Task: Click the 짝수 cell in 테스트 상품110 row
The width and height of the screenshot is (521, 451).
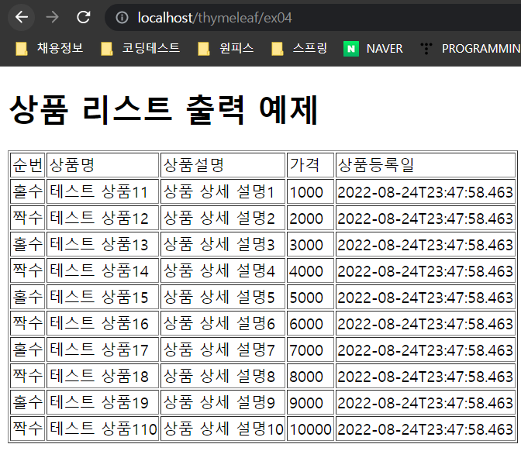Action: [28, 429]
